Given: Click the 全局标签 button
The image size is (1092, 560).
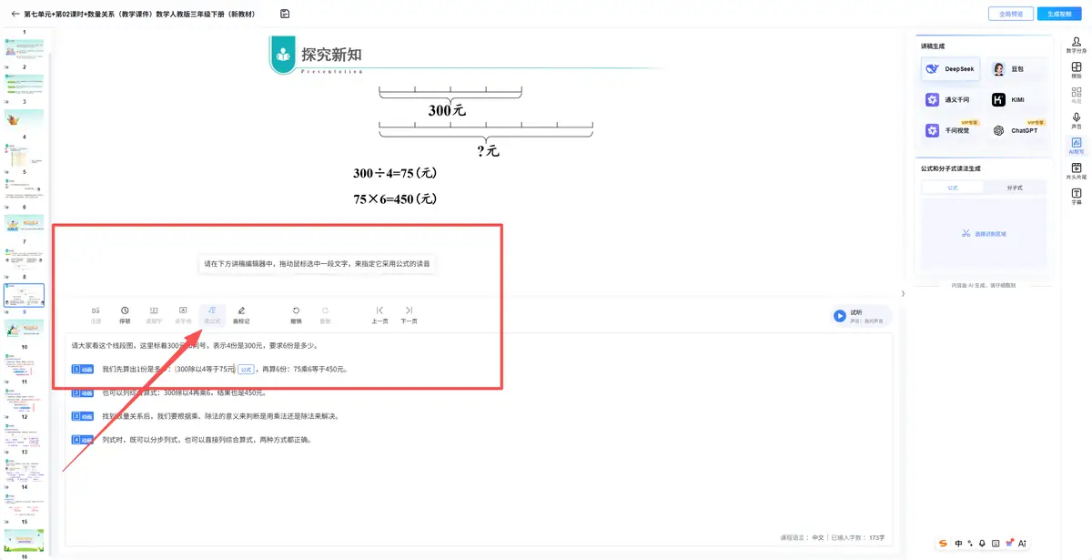Looking at the screenshot, I should (x=1011, y=14).
